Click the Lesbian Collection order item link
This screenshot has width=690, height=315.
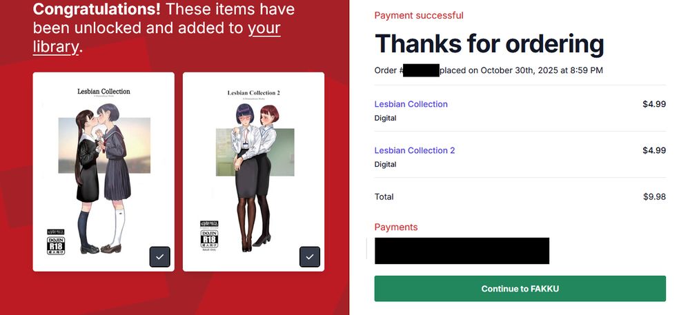coord(411,104)
